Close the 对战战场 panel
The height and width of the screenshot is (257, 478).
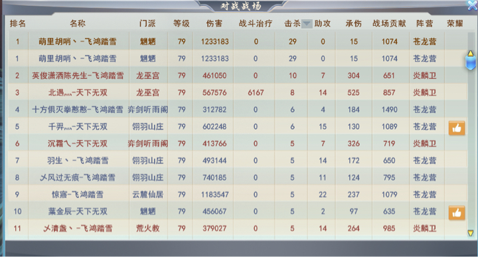(473, 5)
